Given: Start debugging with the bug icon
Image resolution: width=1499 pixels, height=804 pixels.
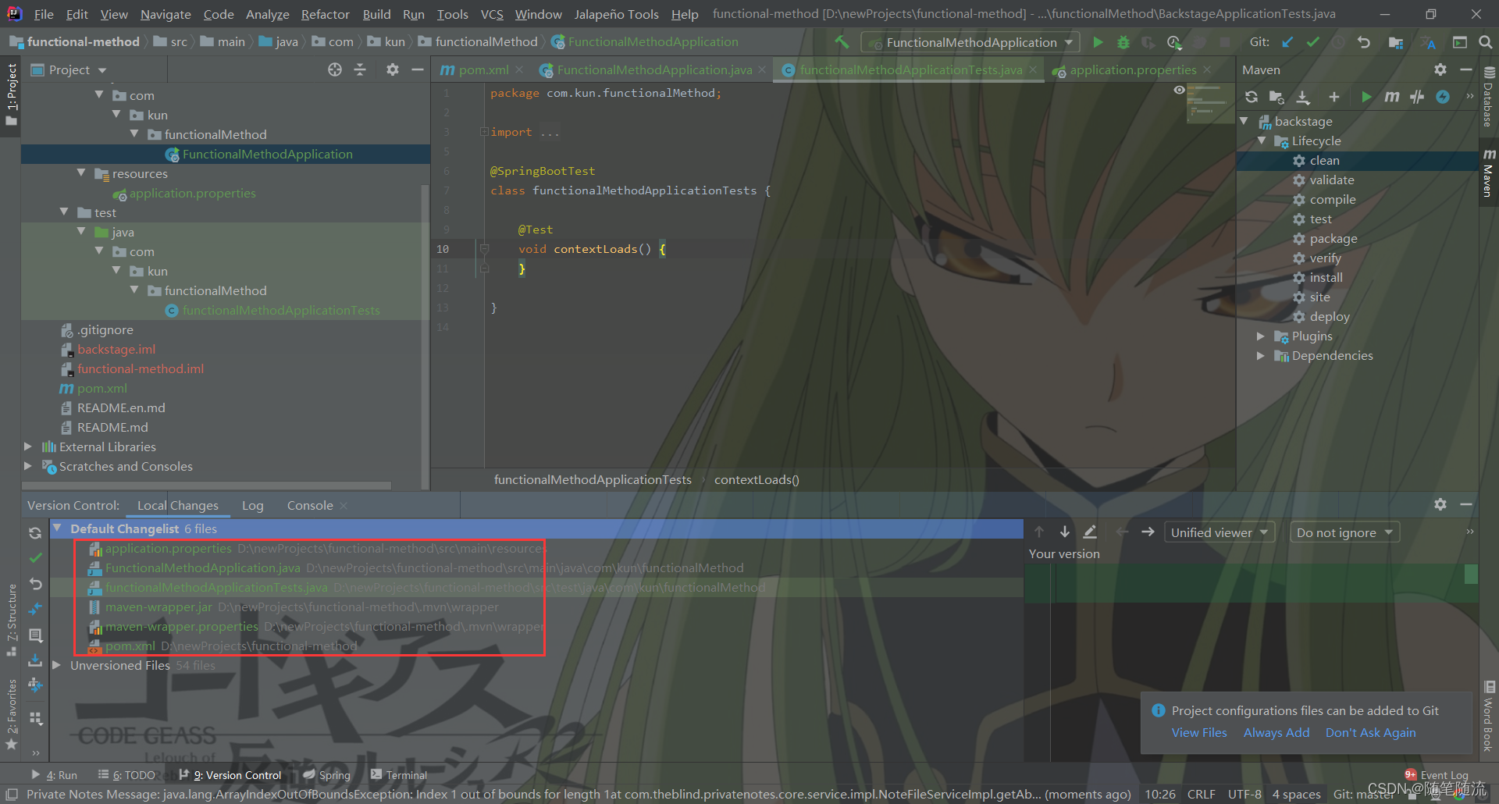Looking at the screenshot, I should (1123, 42).
